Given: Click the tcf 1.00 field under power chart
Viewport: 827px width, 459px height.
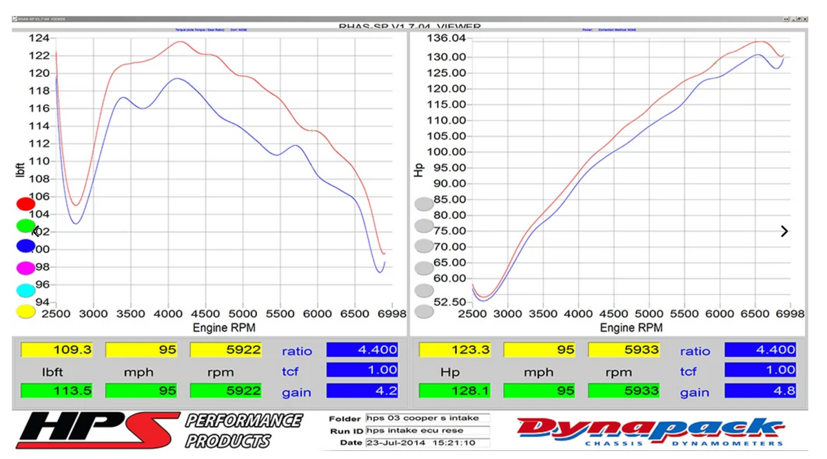Looking at the screenshot, I should pos(761,370).
